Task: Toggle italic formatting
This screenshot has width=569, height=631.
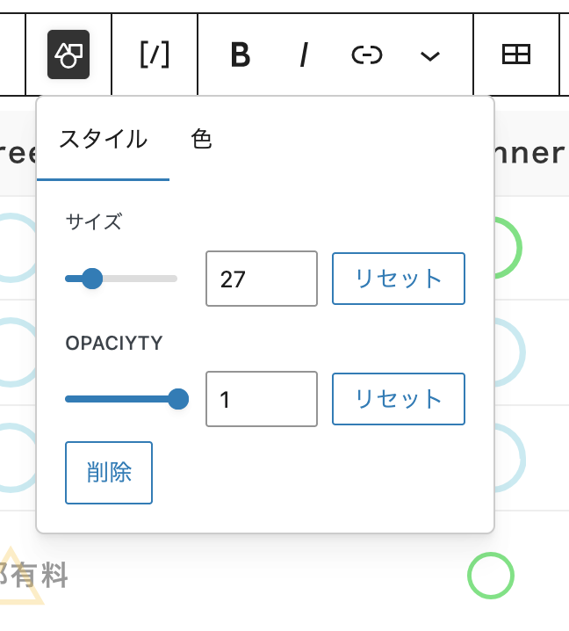Action: [x=304, y=55]
